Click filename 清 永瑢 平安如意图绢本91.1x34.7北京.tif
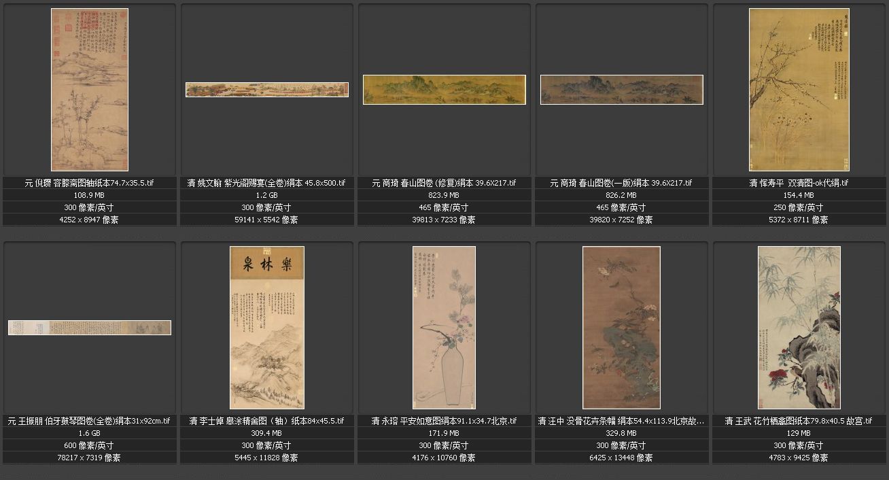Screen dimensions: 889x480 pos(444,421)
